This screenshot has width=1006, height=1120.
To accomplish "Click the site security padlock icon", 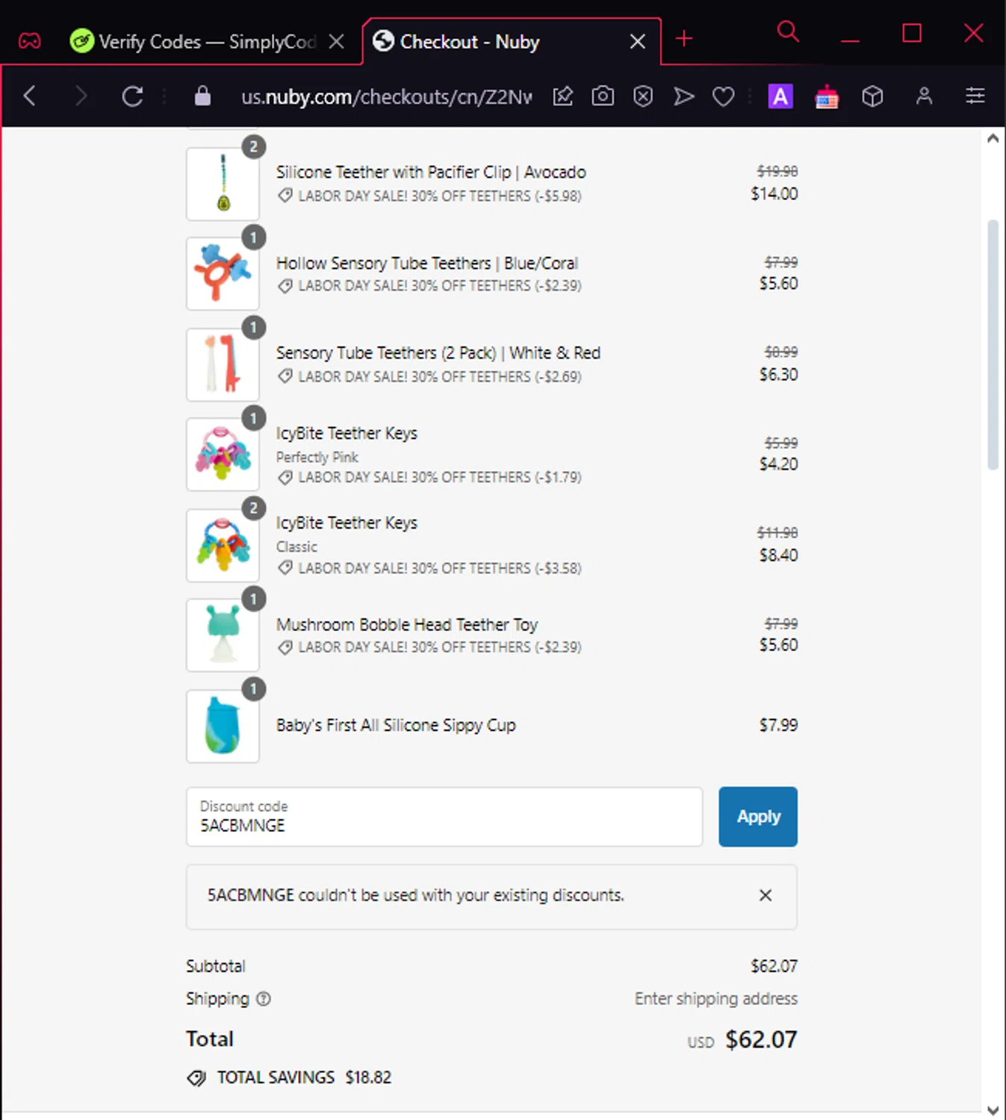I will point(202,96).
